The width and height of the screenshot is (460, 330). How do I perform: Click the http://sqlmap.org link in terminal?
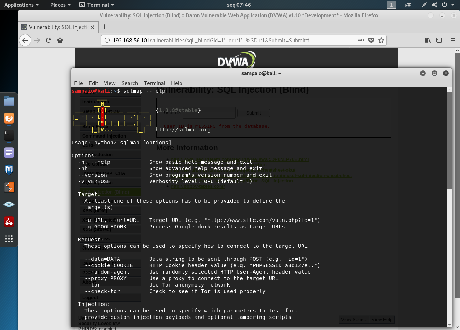(183, 130)
